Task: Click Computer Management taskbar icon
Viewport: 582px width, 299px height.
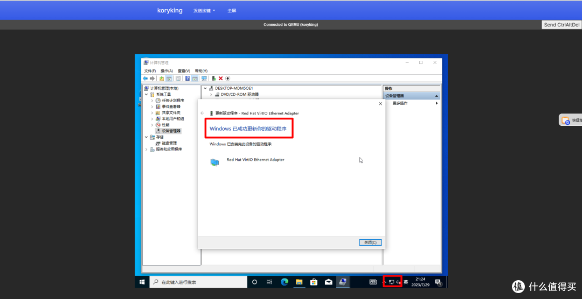Action: [343, 282]
